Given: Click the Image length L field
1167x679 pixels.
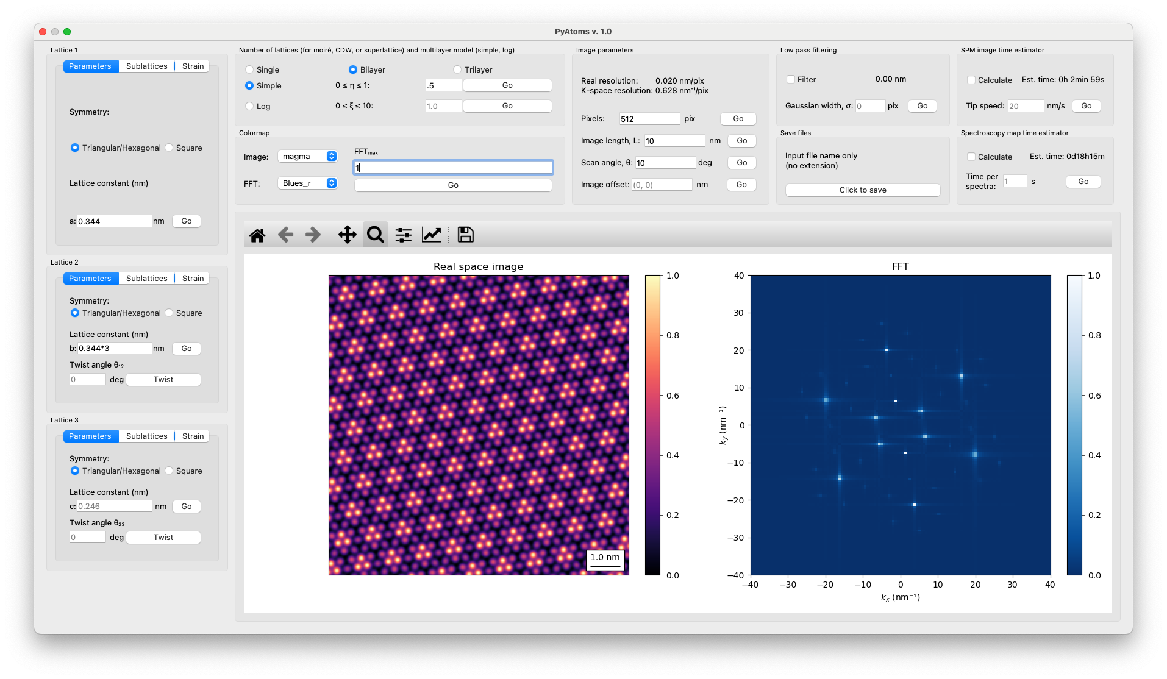Looking at the screenshot, I should pyautogui.click(x=674, y=141).
